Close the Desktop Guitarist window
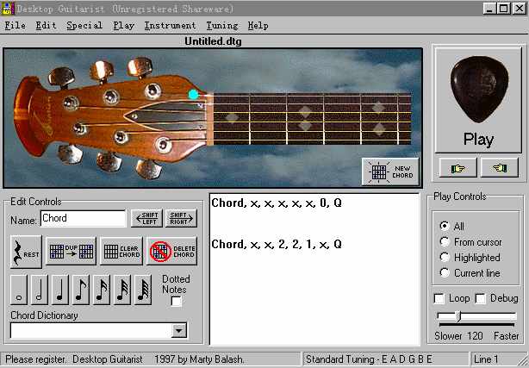This screenshot has width=529, height=368. coord(520,9)
